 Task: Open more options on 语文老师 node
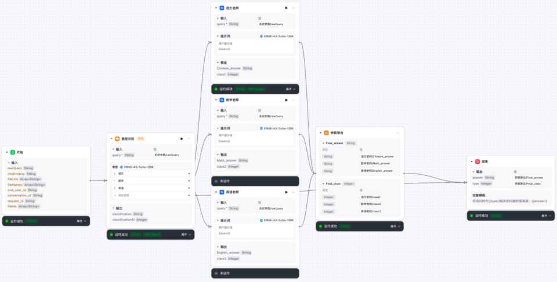pyautogui.click(x=293, y=8)
